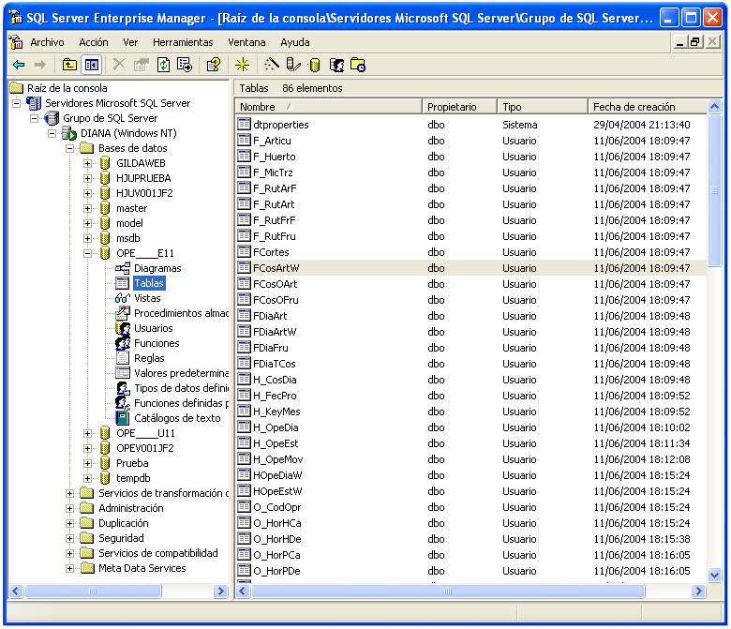Select the Catálogos de texto icon

123,418
